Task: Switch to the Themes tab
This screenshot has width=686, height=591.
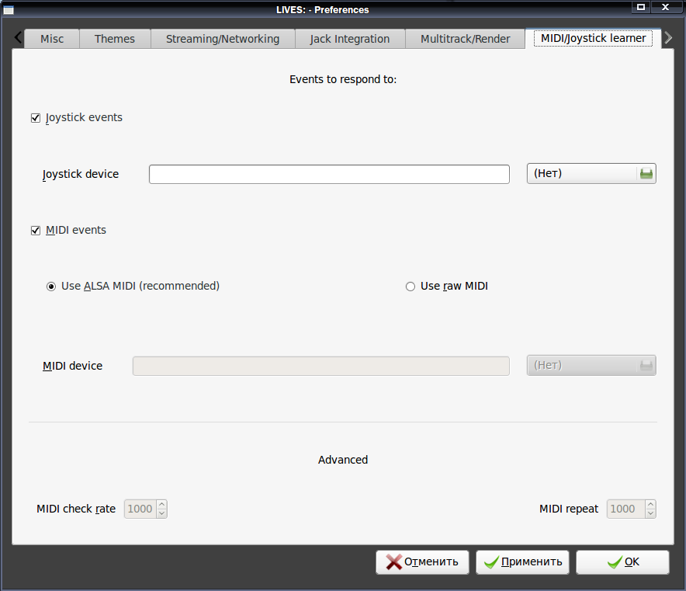Action: [115, 39]
